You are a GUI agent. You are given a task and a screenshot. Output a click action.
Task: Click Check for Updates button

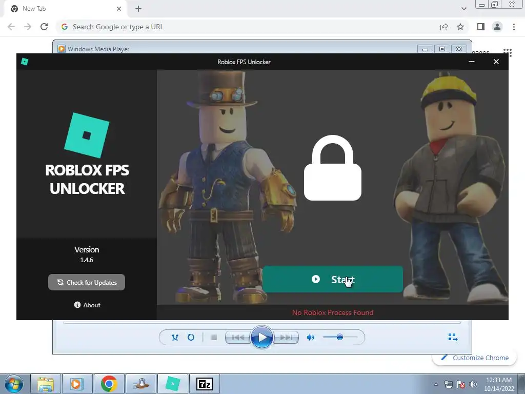[x=87, y=283]
